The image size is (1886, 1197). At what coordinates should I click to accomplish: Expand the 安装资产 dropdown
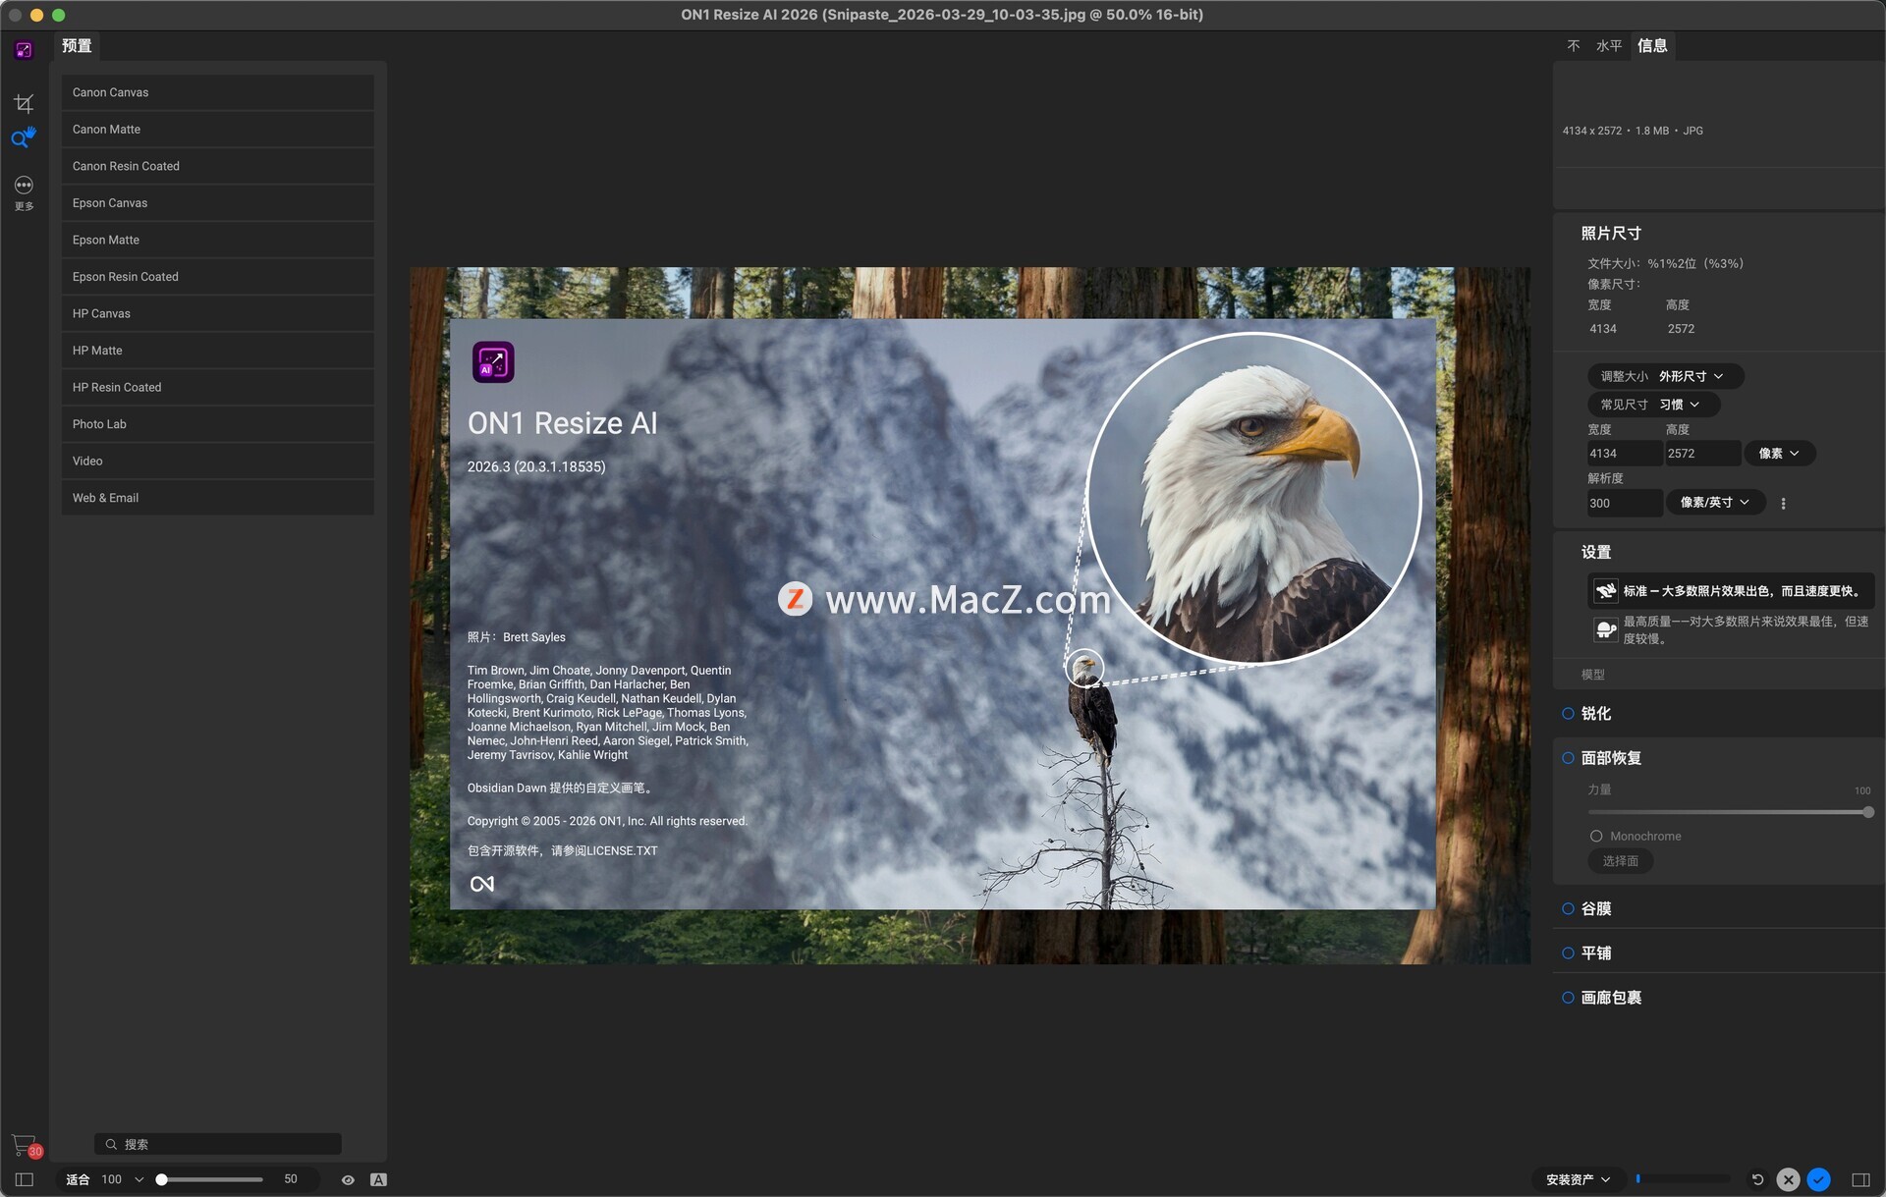[x=1578, y=1179]
